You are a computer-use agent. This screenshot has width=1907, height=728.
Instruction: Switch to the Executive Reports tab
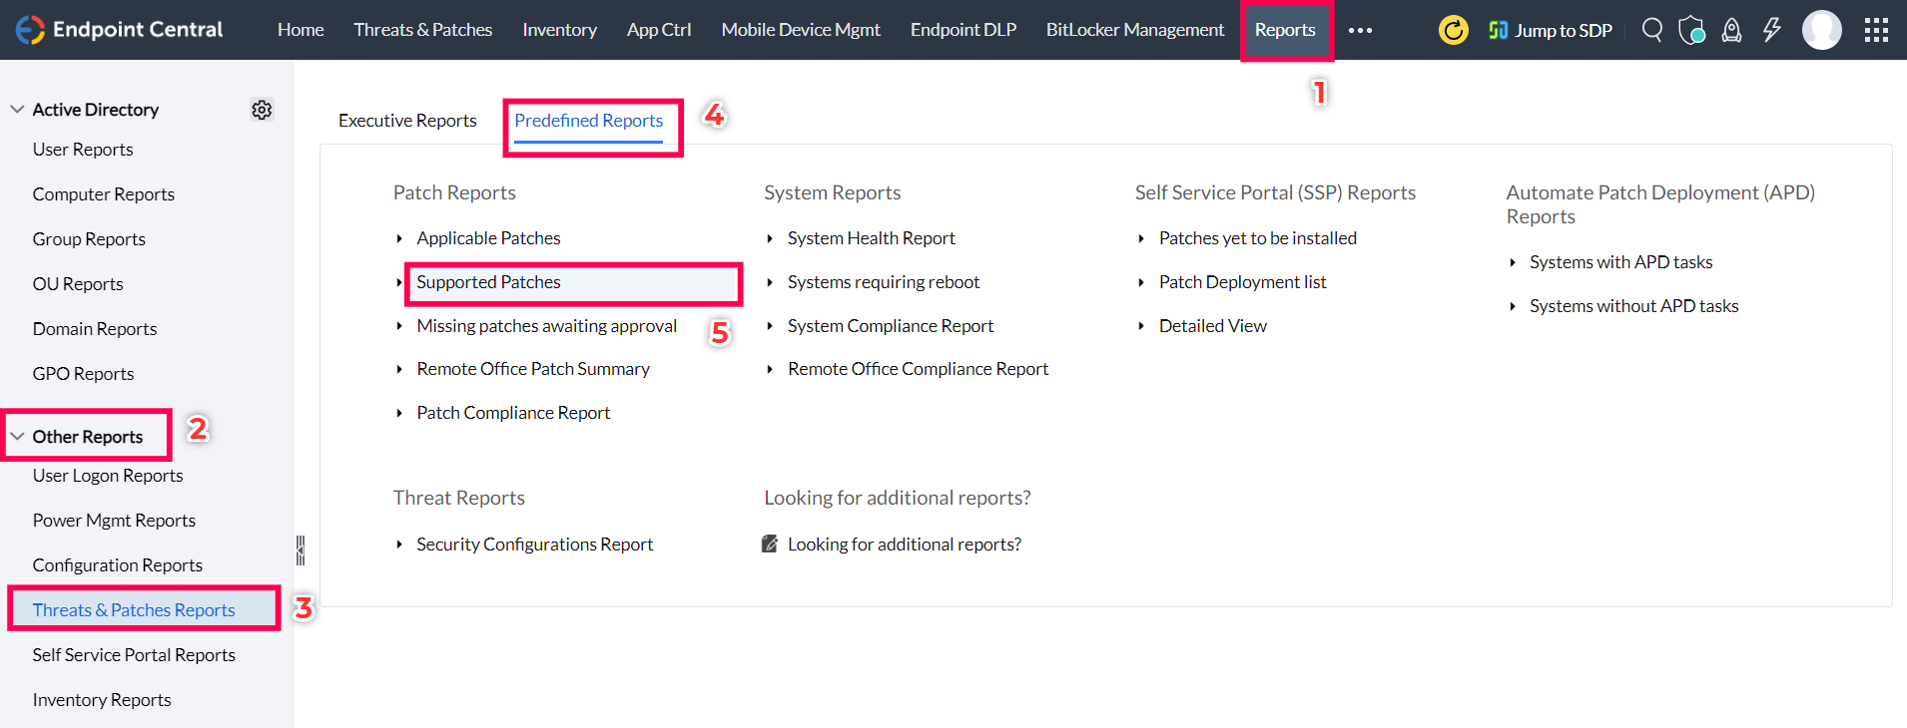(407, 121)
